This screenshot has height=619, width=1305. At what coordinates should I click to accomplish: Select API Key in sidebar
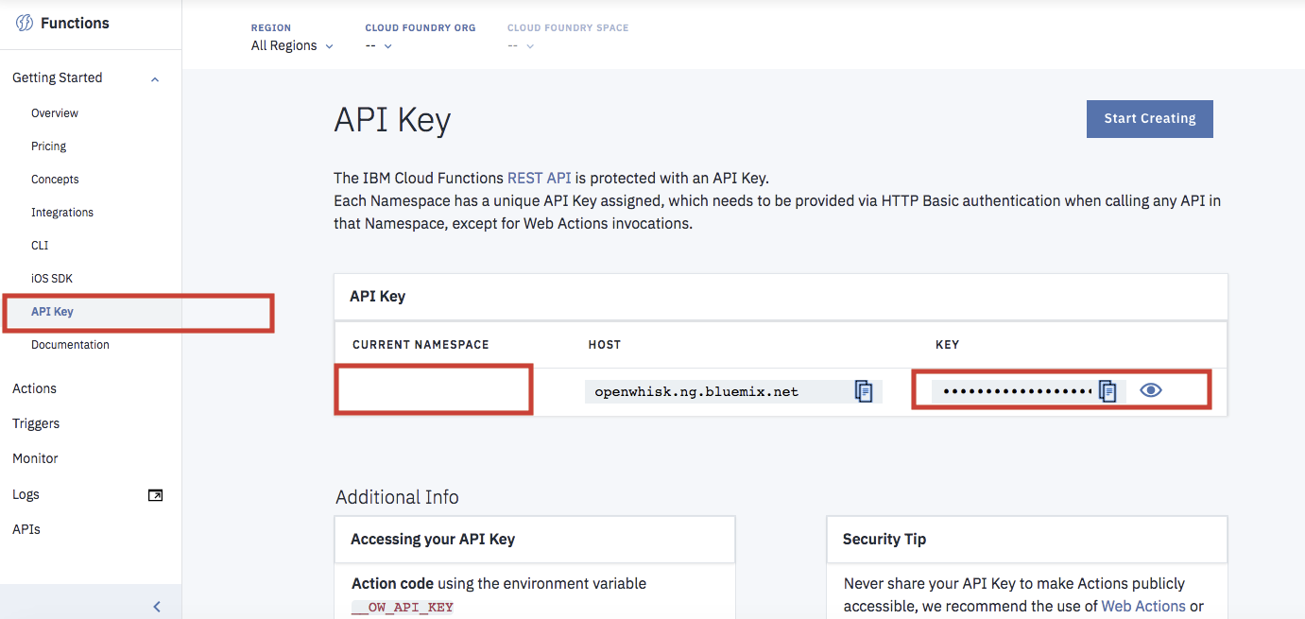pyautogui.click(x=52, y=312)
